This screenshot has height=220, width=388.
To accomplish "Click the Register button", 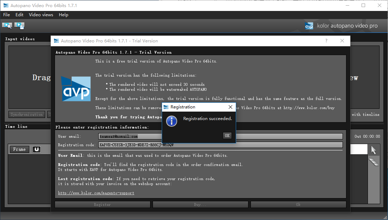I will [103, 204].
